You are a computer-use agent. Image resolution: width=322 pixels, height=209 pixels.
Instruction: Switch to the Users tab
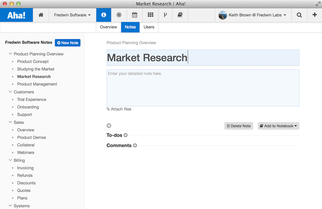point(149,27)
